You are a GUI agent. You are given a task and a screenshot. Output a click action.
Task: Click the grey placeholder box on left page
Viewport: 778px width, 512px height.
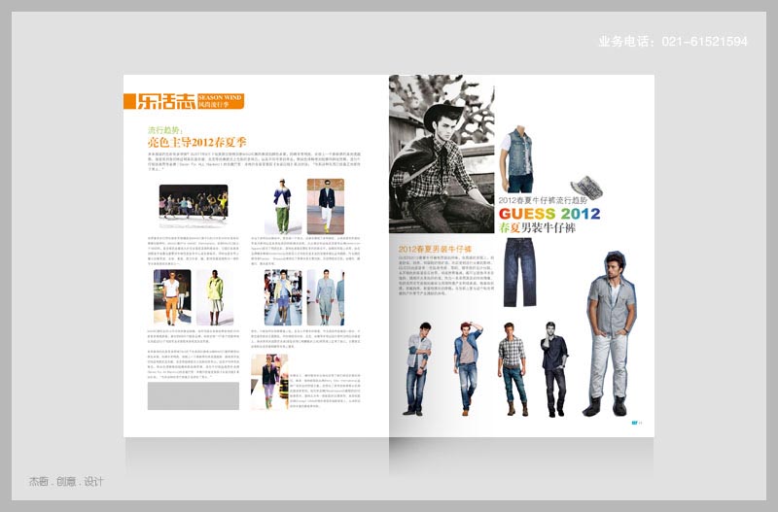(193, 395)
